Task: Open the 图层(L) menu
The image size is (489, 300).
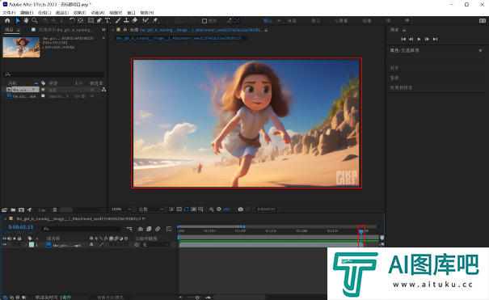Action: [x=62, y=12]
